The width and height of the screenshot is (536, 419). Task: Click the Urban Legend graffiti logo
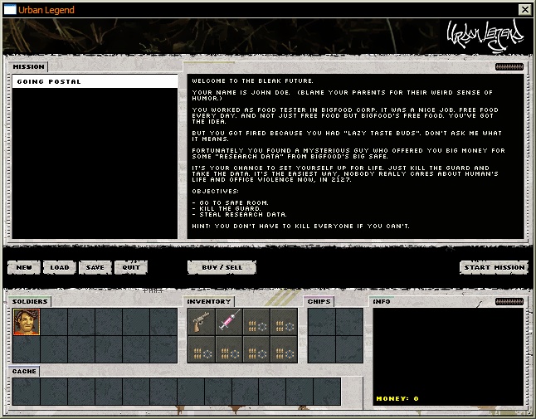pos(485,36)
